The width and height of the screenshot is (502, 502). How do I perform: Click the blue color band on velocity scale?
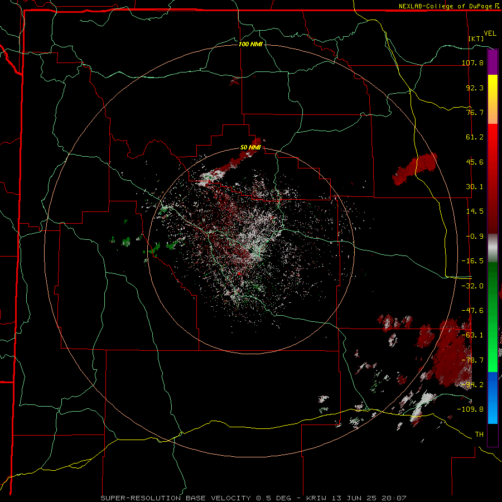coord(493,397)
